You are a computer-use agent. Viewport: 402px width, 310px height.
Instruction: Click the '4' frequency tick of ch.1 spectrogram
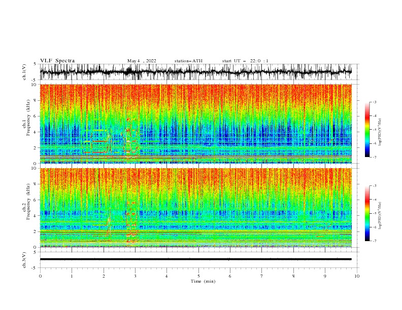(x=35, y=132)
